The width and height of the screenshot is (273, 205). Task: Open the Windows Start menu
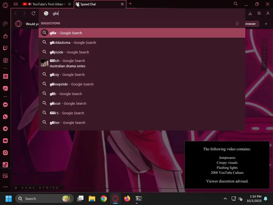[x=9, y=199]
